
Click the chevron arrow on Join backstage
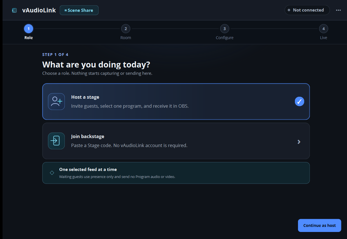(299, 142)
